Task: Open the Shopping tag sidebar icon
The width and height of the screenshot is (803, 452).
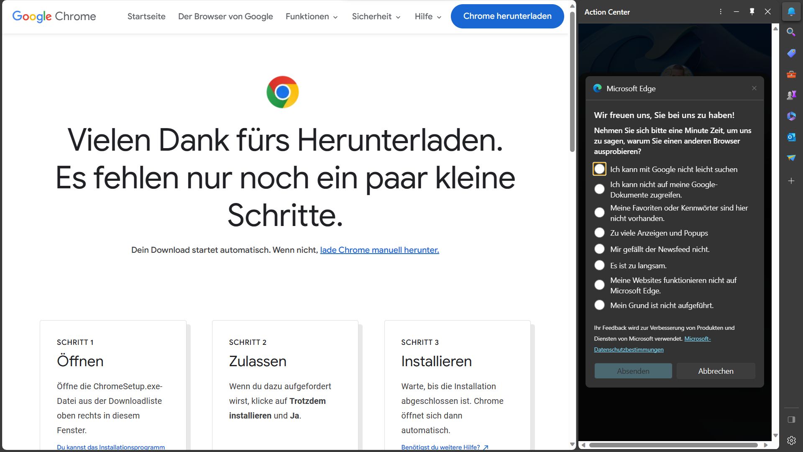Action: click(791, 53)
